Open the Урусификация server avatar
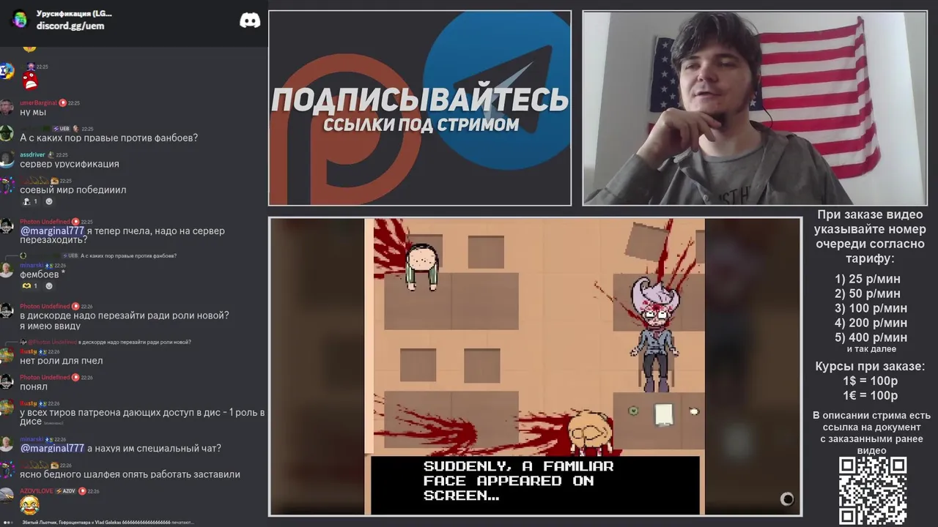 click(20, 20)
